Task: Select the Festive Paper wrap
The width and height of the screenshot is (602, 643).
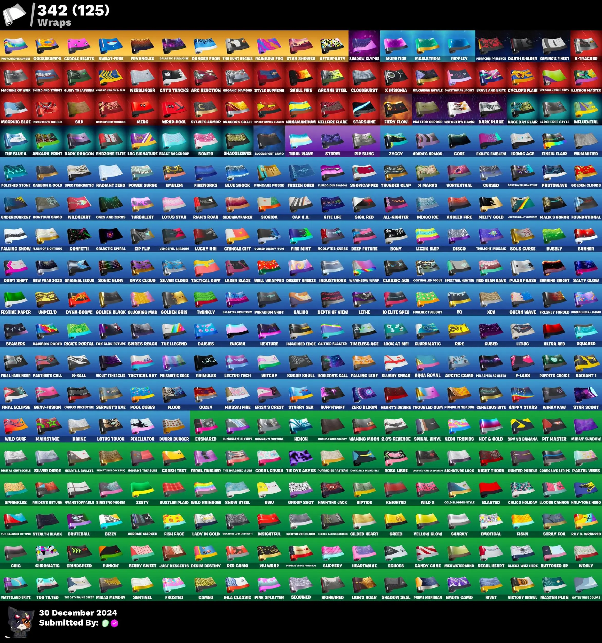Action: [x=15, y=299]
